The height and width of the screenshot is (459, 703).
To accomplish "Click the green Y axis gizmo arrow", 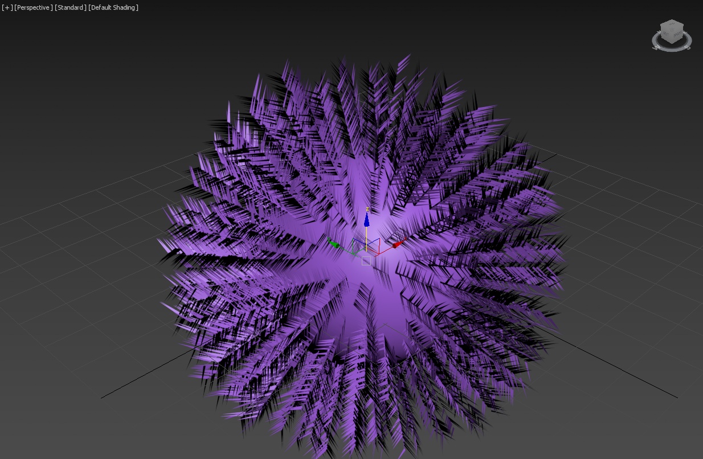I will 334,244.
